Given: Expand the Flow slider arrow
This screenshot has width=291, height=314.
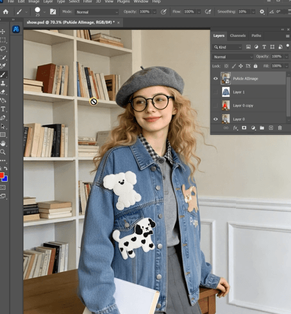Looking at the screenshot, I should pyautogui.click(x=199, y=12).
